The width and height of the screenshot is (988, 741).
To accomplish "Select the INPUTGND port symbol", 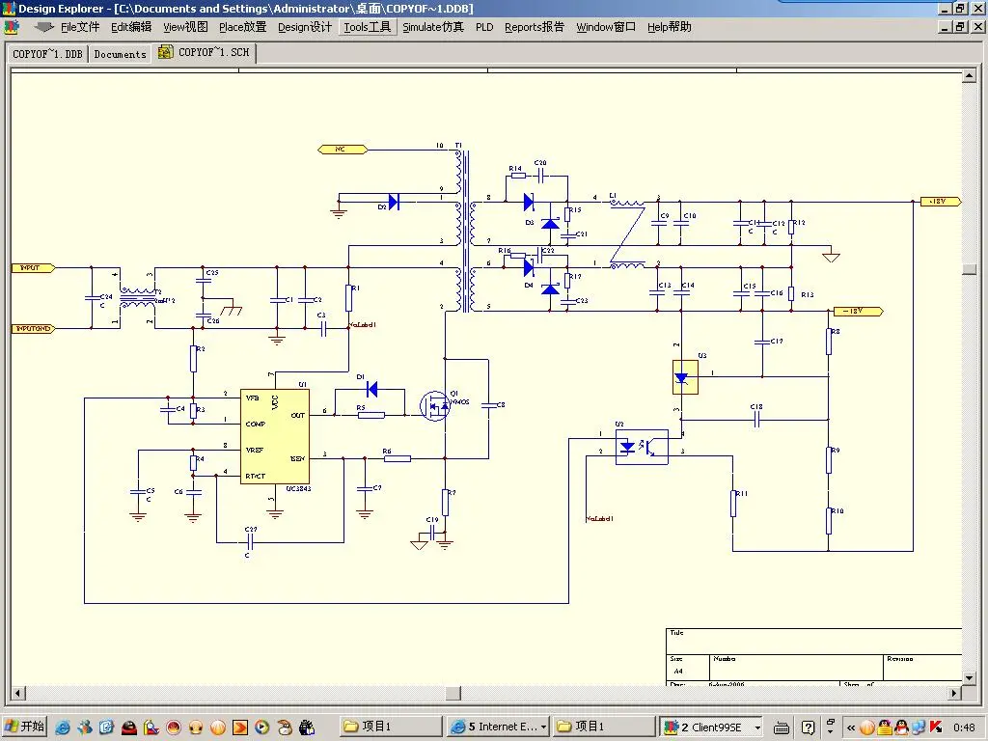I will click(x=33, y=328).
